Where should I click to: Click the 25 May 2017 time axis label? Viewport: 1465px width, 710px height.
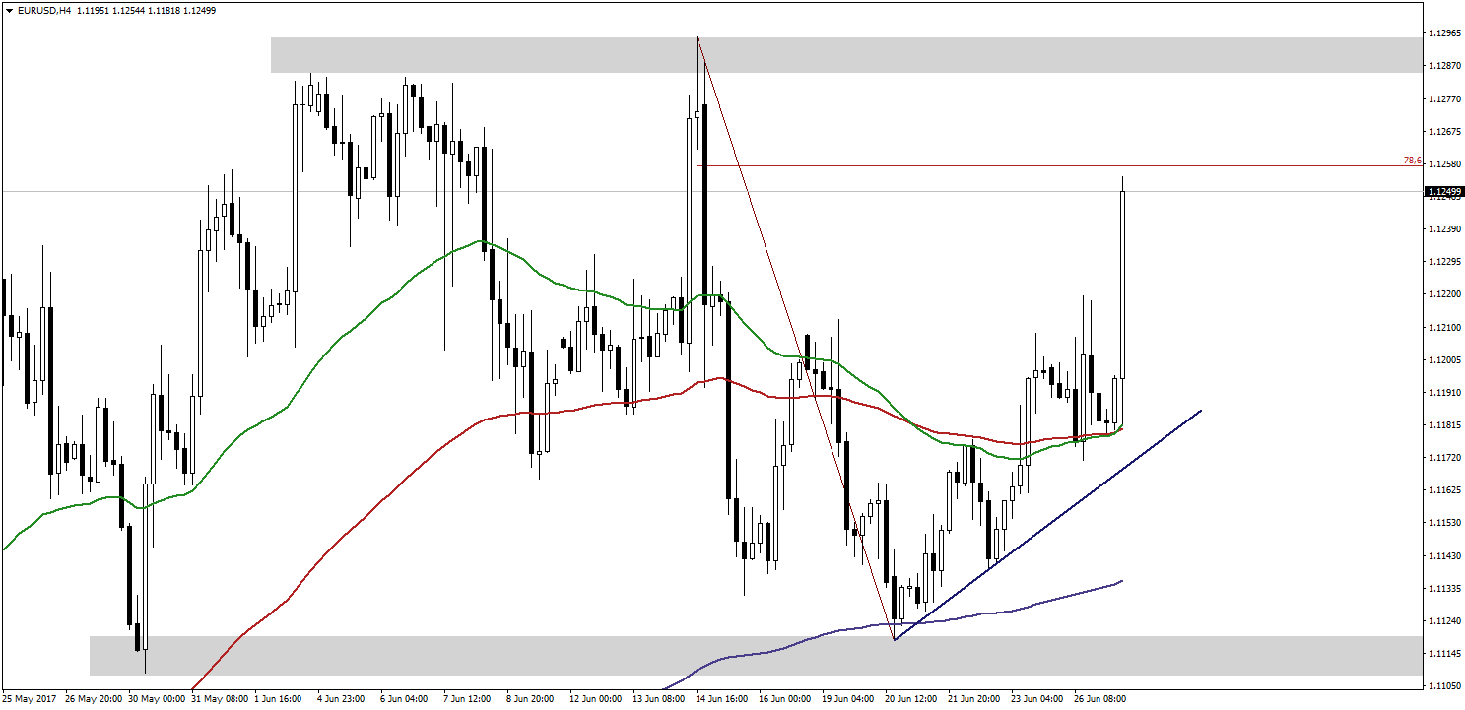[29, 699]
